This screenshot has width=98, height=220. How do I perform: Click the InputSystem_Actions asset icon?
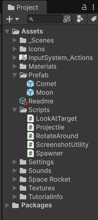click(x=23, y=58)
